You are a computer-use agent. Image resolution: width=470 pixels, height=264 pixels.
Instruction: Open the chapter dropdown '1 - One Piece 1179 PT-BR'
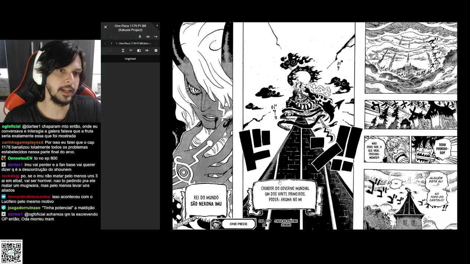click(x=134, y=43)
